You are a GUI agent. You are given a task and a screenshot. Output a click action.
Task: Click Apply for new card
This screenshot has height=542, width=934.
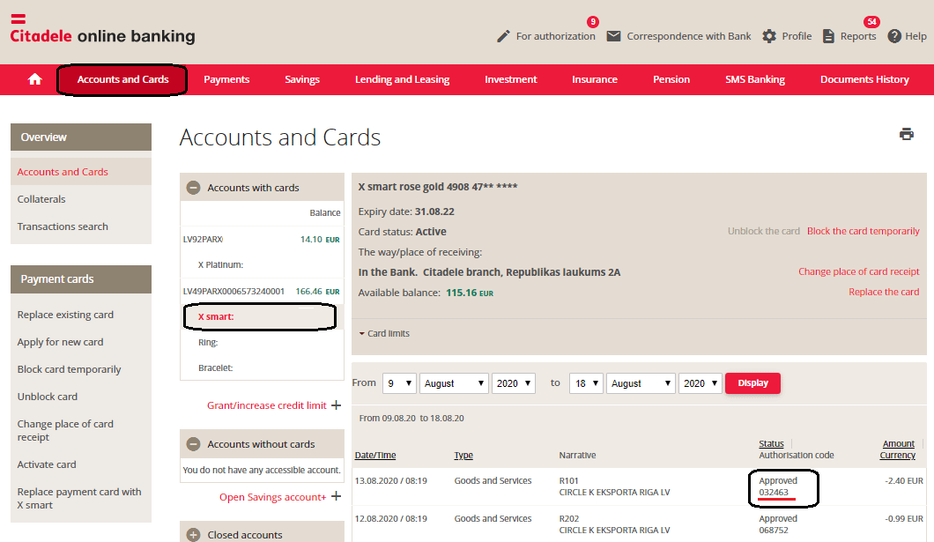pos(60,342)
